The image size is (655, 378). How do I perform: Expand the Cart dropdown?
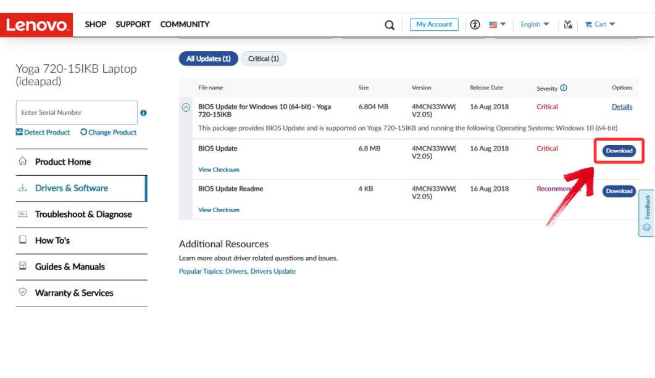click(x=600, y=25)
